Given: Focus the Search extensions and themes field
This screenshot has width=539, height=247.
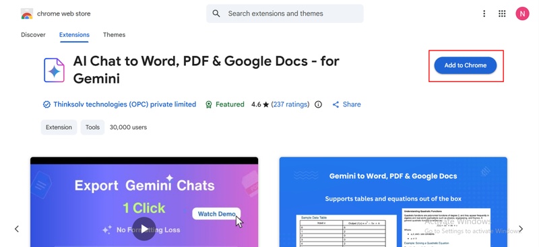Looking at the screenshot, I should (x=284, y=13).
